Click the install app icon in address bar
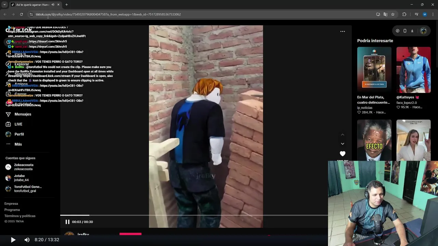This screenshot has width=438, height=246. click(x=378, y=14)
